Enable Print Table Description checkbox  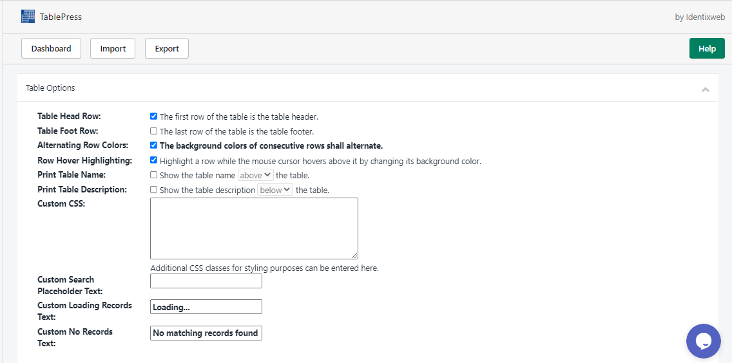coord(153,190)
